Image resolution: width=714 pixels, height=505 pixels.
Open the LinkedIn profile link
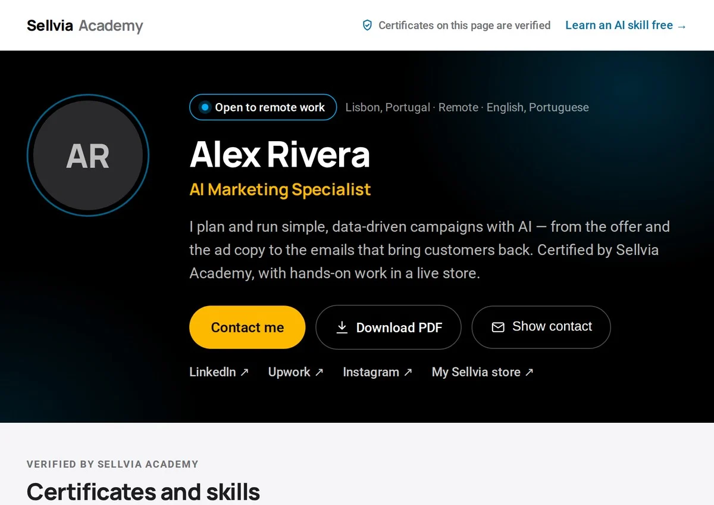point(219,372)
